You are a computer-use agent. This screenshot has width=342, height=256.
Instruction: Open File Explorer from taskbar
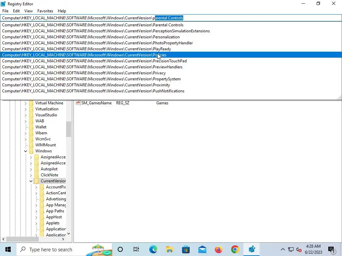tap(169, 249)
